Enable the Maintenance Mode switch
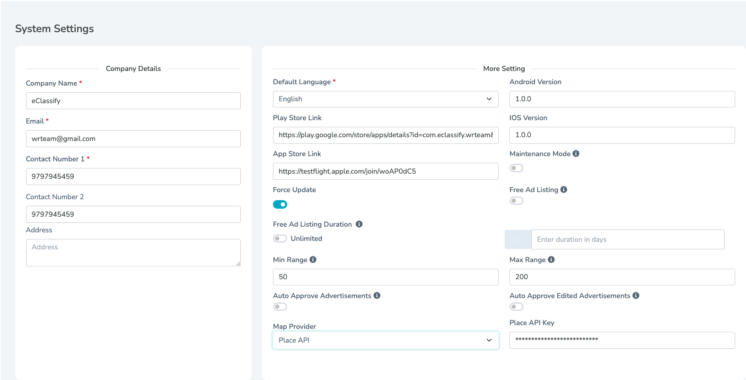Viewport: 746px width, 380px height. click(x=516, y=168)
